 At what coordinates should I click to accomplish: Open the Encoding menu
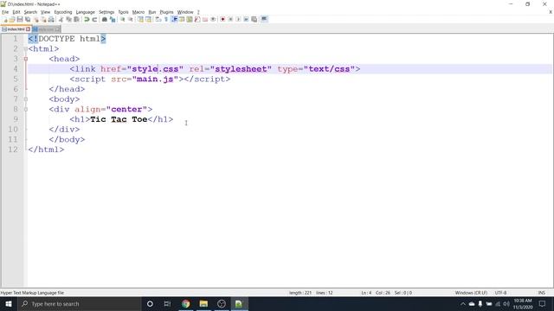63,12
